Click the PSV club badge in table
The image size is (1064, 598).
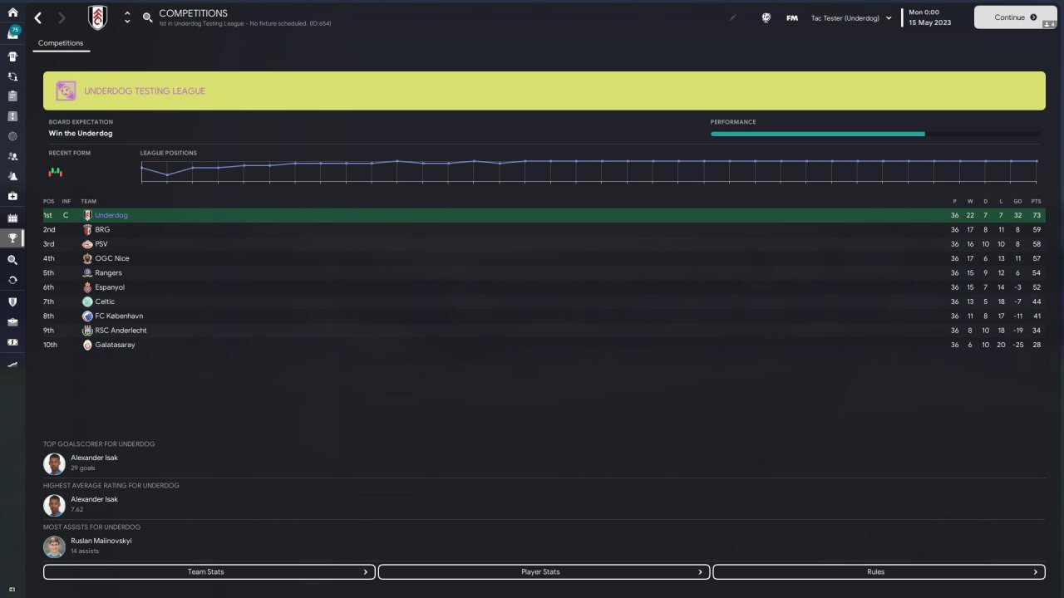tap(87, 244)
